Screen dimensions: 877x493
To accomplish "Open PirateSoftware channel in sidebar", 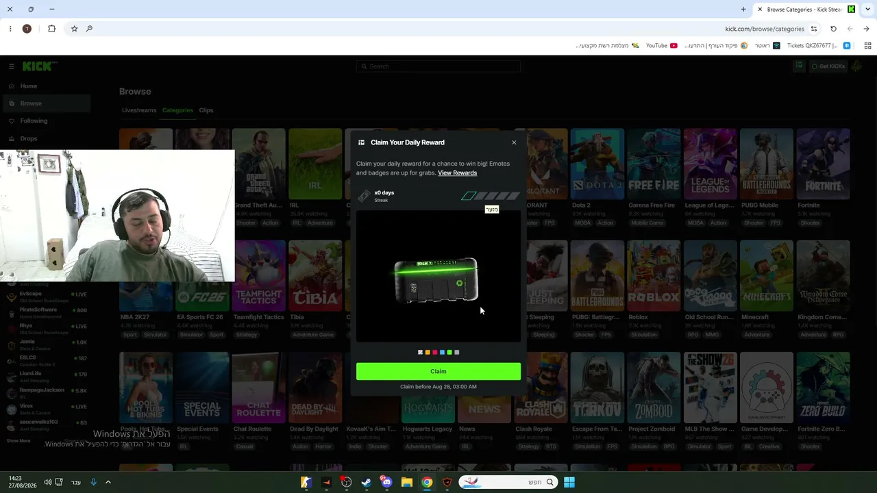I will click(47, 312).
